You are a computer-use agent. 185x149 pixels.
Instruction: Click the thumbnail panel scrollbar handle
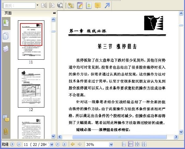coord(53,31)
